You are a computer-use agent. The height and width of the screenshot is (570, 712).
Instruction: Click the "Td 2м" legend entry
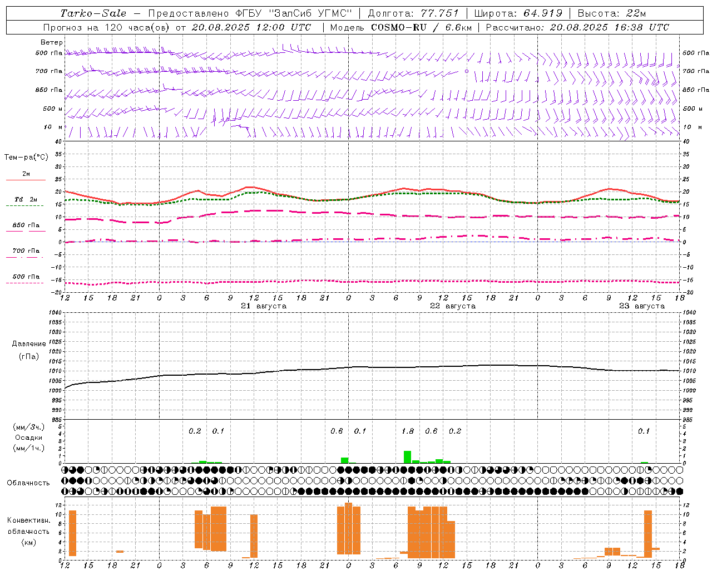(26, 199)
